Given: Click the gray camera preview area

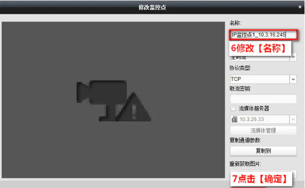Looking at the screenshot, I should point(113,100).
